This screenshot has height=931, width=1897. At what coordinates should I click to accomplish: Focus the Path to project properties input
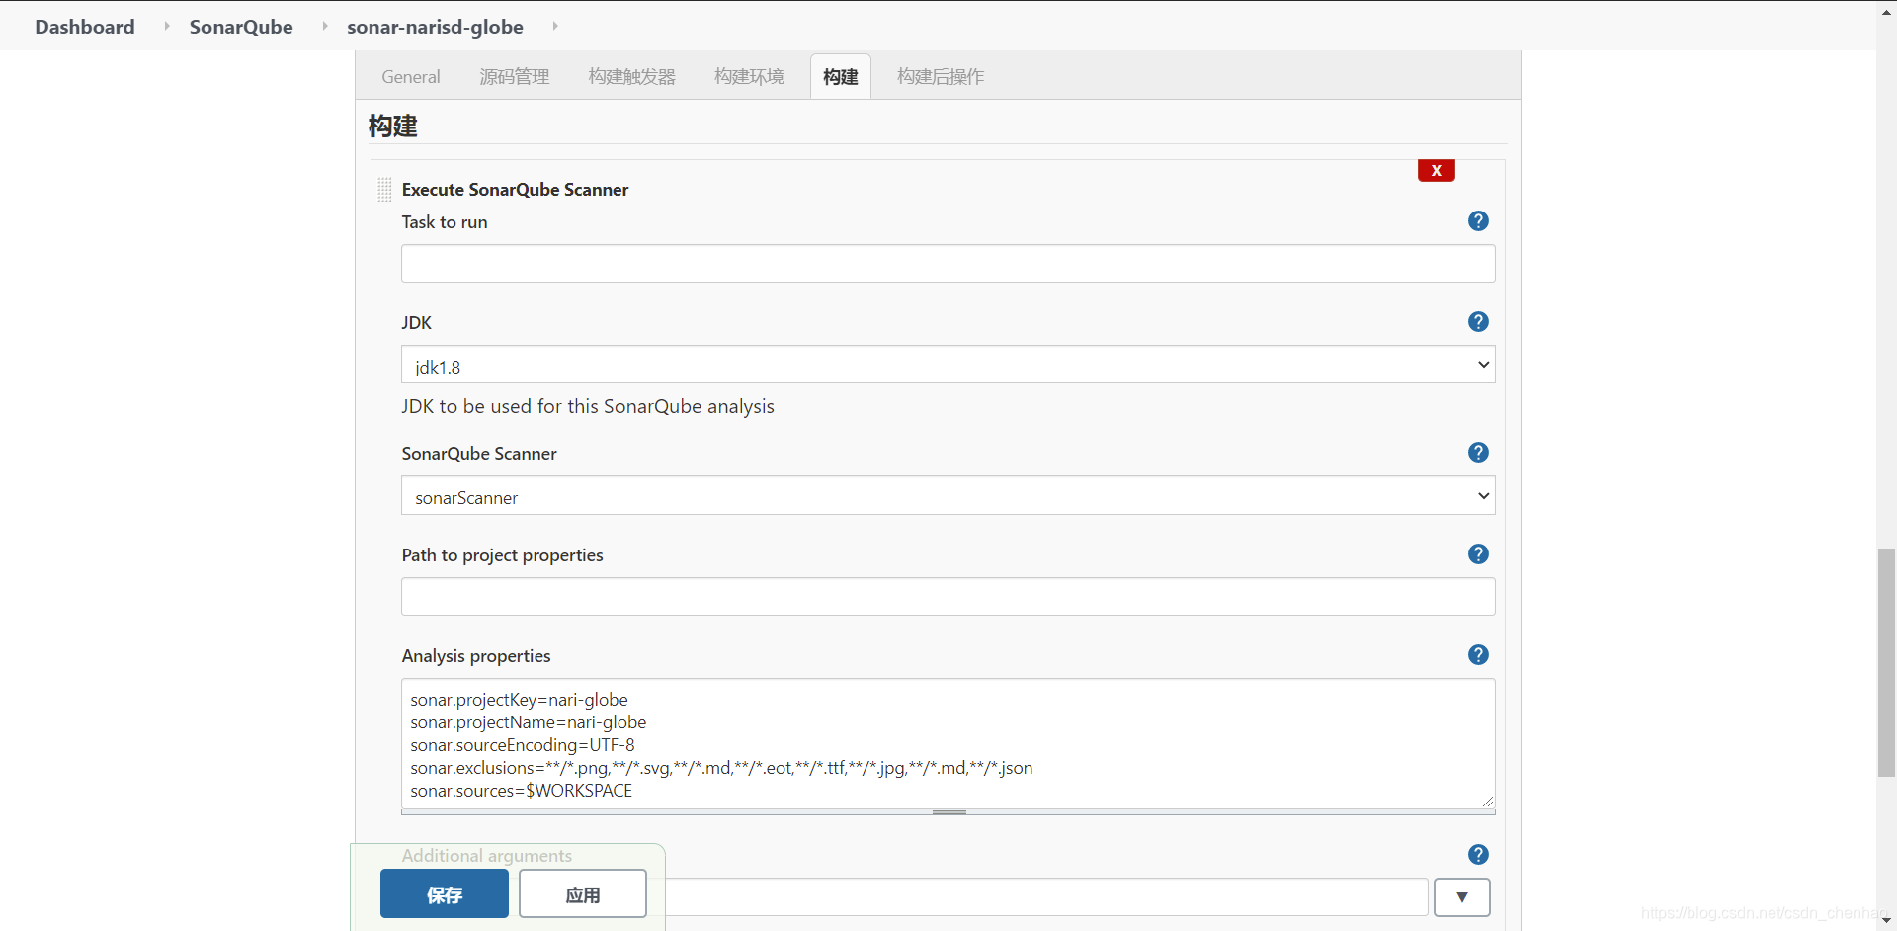click(948, 597)
